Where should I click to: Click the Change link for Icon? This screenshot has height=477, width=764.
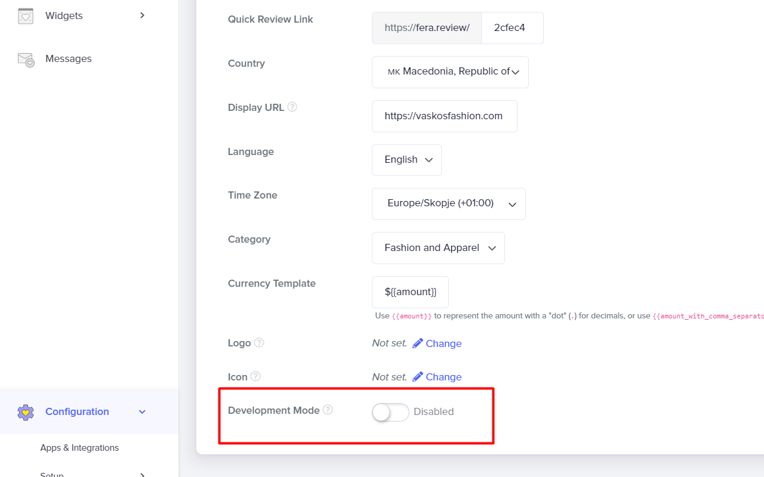(443, 377)
